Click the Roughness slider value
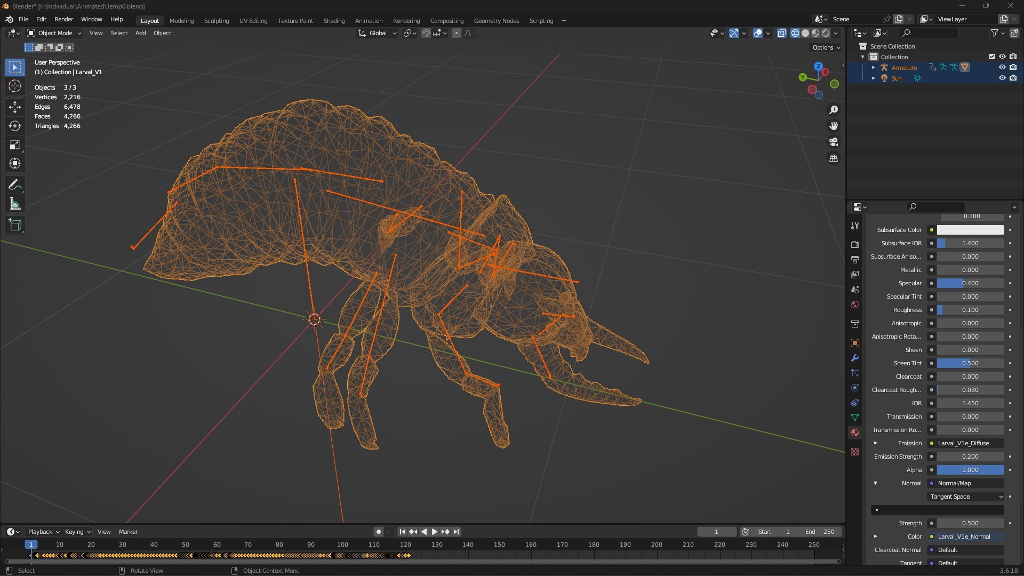The height and width of the screenshot is (576, 1024). pyautogui.click(x=971, y=310)
